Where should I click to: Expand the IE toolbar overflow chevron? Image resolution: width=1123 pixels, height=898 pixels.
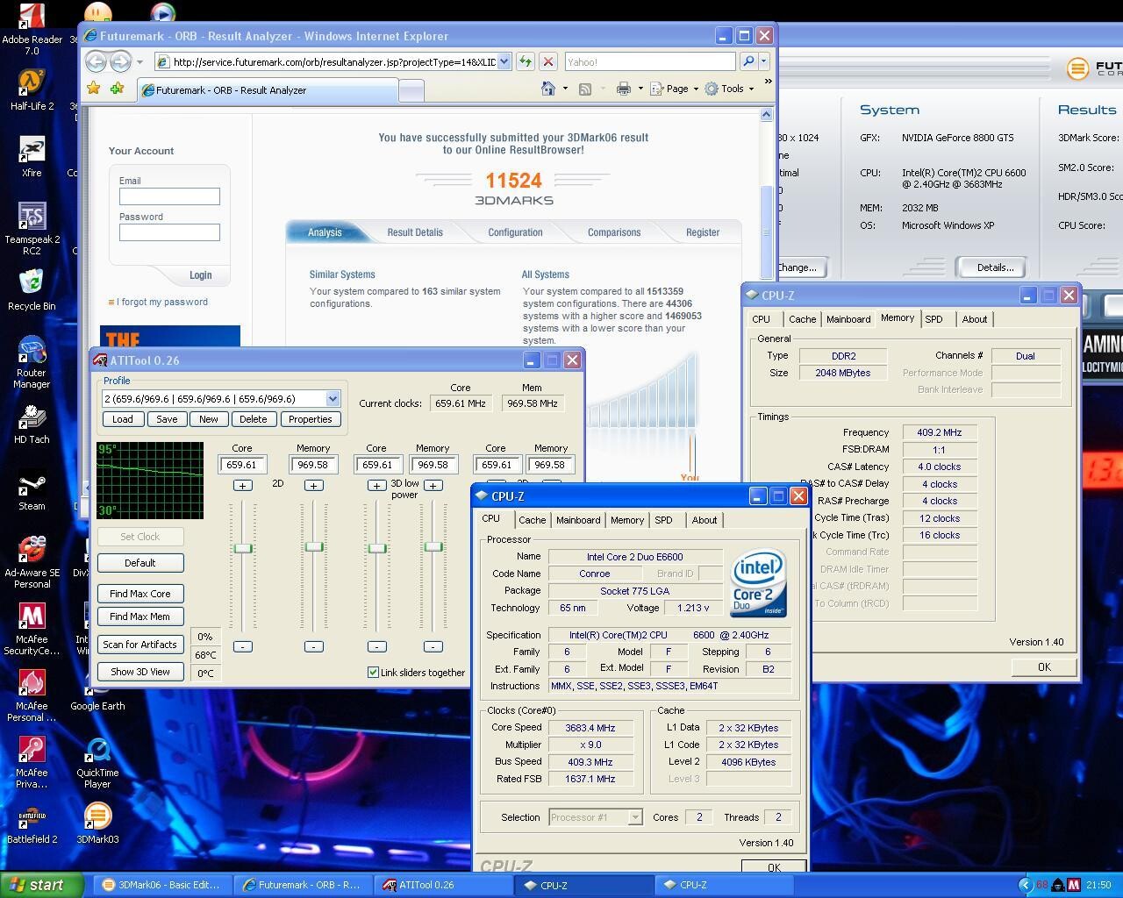pos(768,82)
